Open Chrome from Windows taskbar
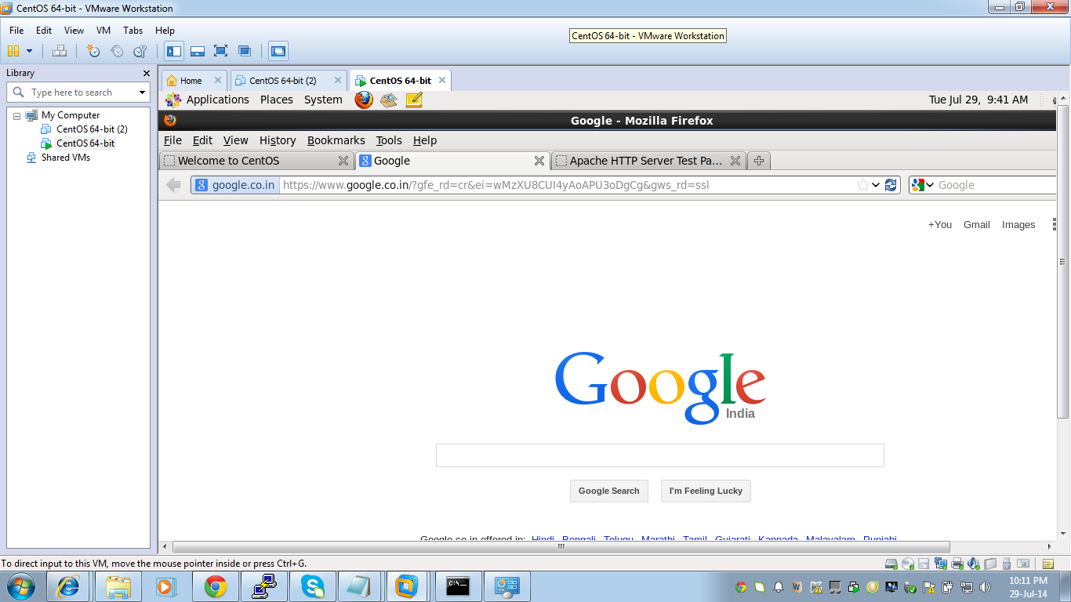 tap(216, 586)
